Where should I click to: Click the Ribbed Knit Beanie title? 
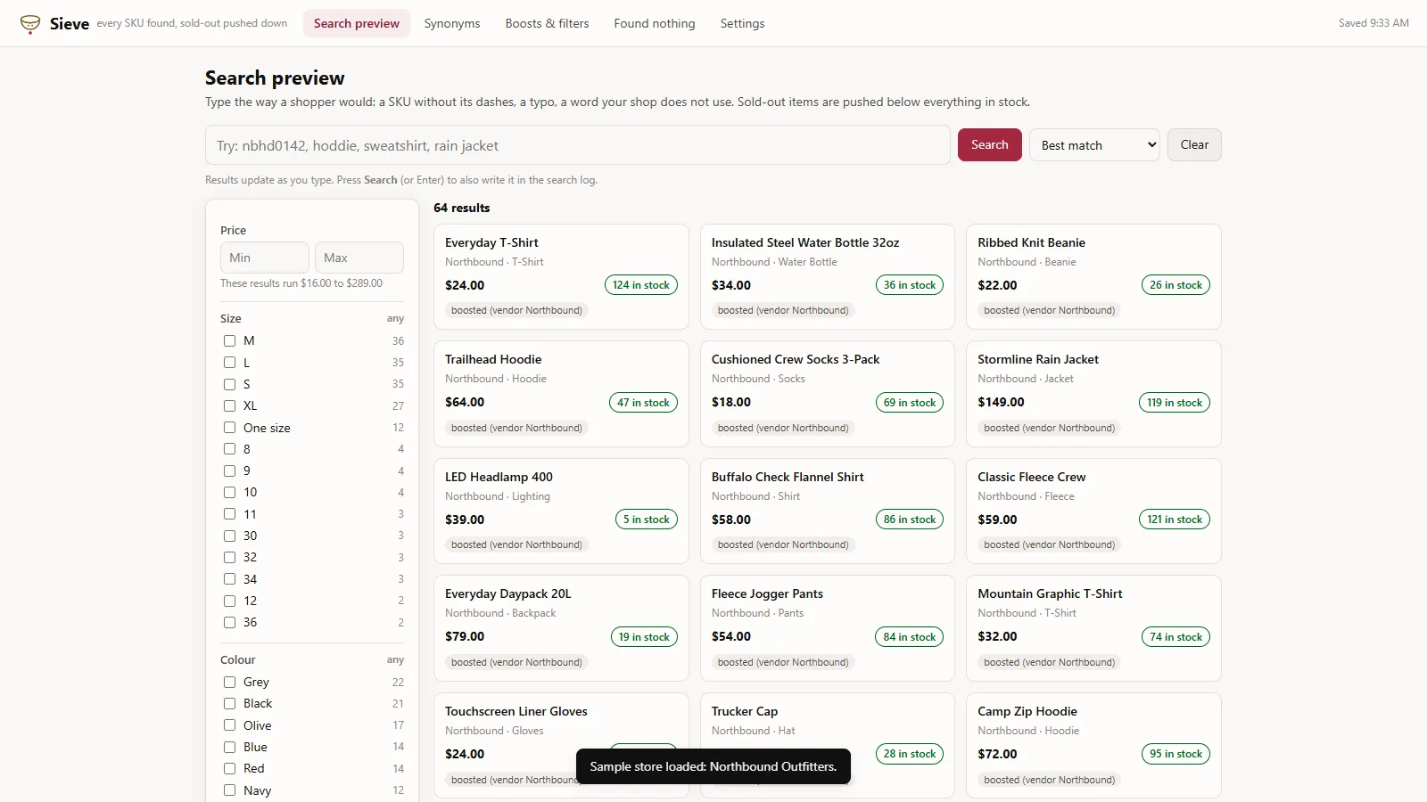[x=1031, y=242]
